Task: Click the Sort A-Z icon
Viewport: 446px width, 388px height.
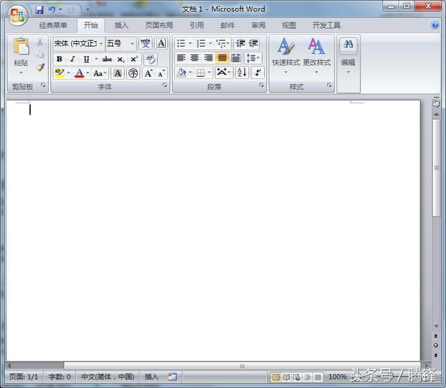Action: coord(242,73)
